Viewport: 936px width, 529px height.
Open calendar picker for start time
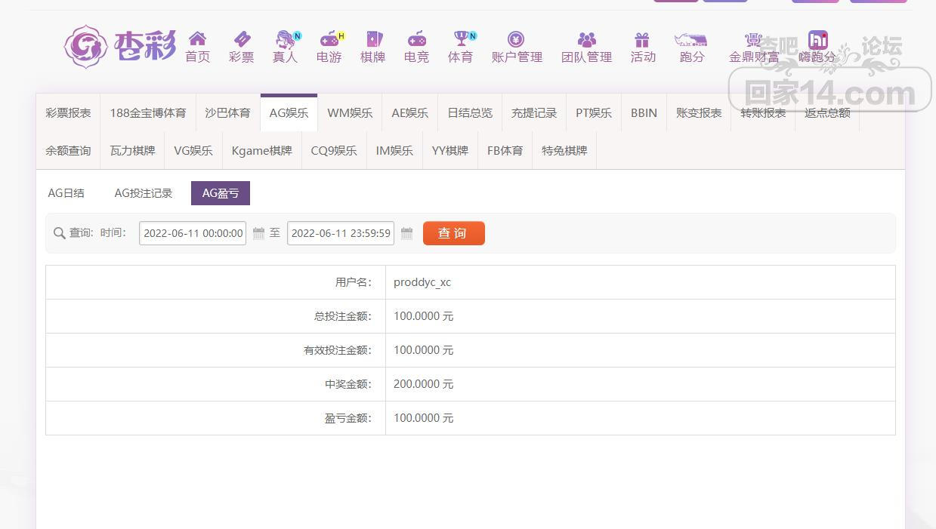[x=258, y=234]
